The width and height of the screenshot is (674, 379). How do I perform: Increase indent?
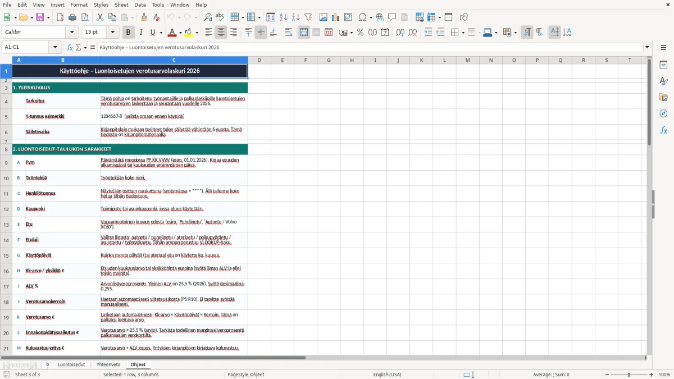(x=428, y=33)
